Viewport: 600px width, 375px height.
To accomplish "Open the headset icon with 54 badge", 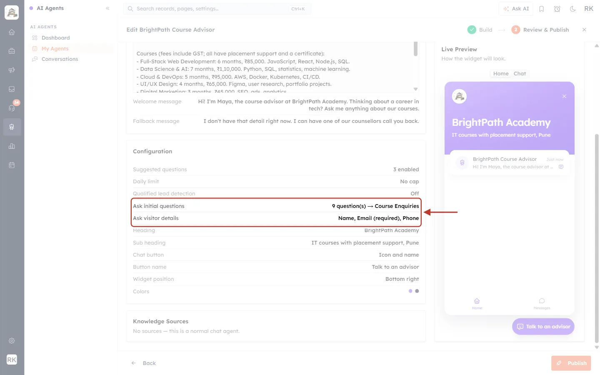I will (x=12, y=108).
